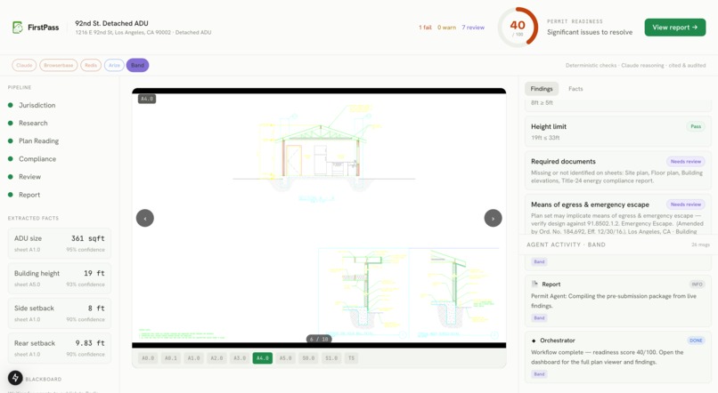Click Needs review badge on Required documents
Image resolution: width=718 pixels, height=393 pixels.
tap(686, 161)
